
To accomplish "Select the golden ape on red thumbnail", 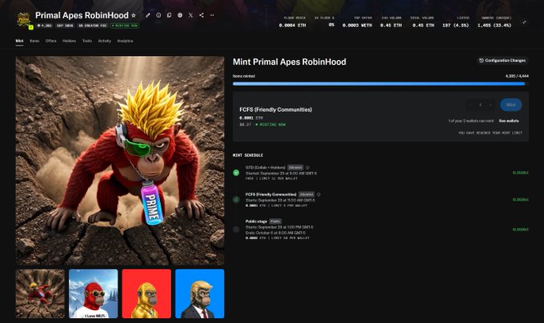I will click(x=146, y=293).
